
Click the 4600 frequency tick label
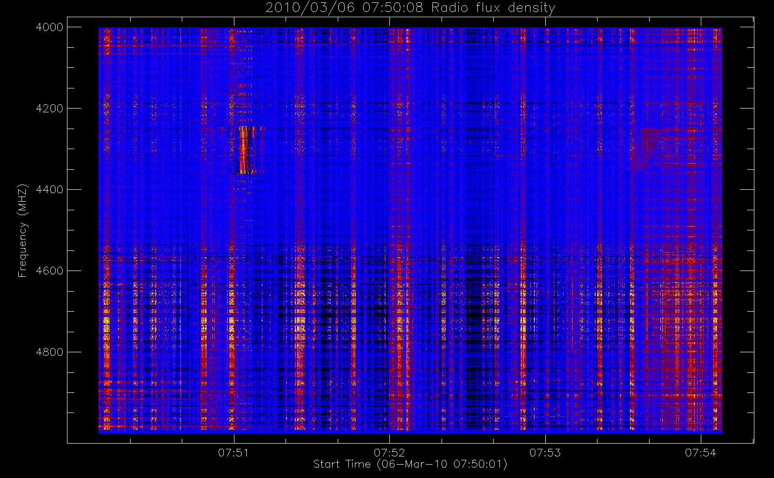(x=50, y=271)
